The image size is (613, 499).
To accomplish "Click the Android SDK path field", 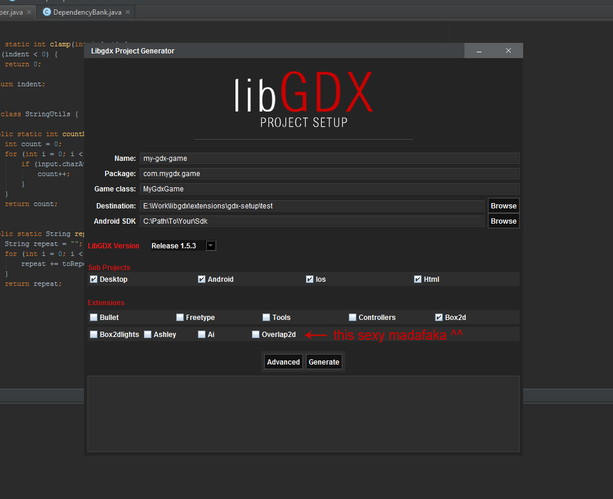I will click(312, 221).
